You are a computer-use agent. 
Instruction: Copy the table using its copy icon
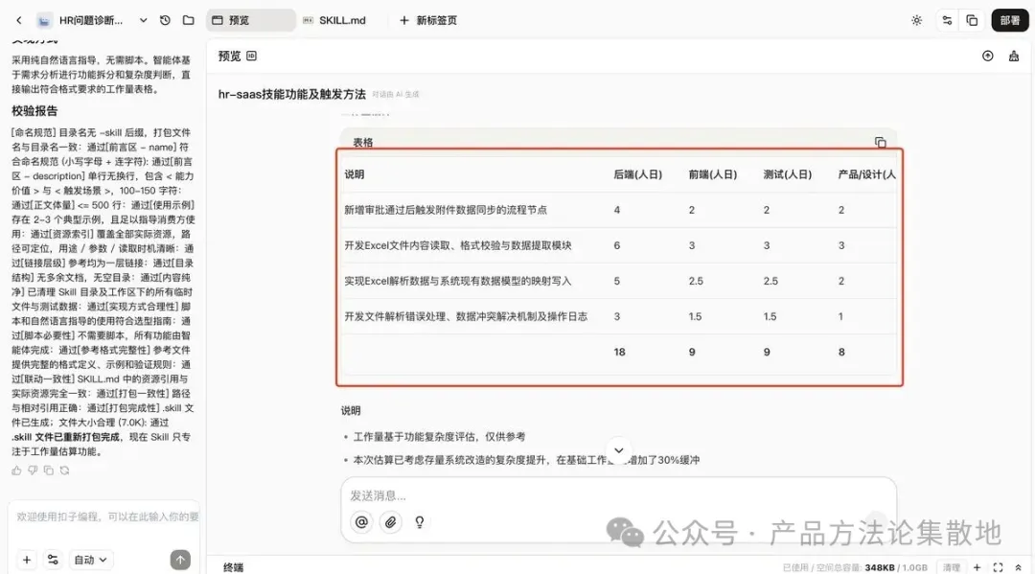[x=881, y=142]
